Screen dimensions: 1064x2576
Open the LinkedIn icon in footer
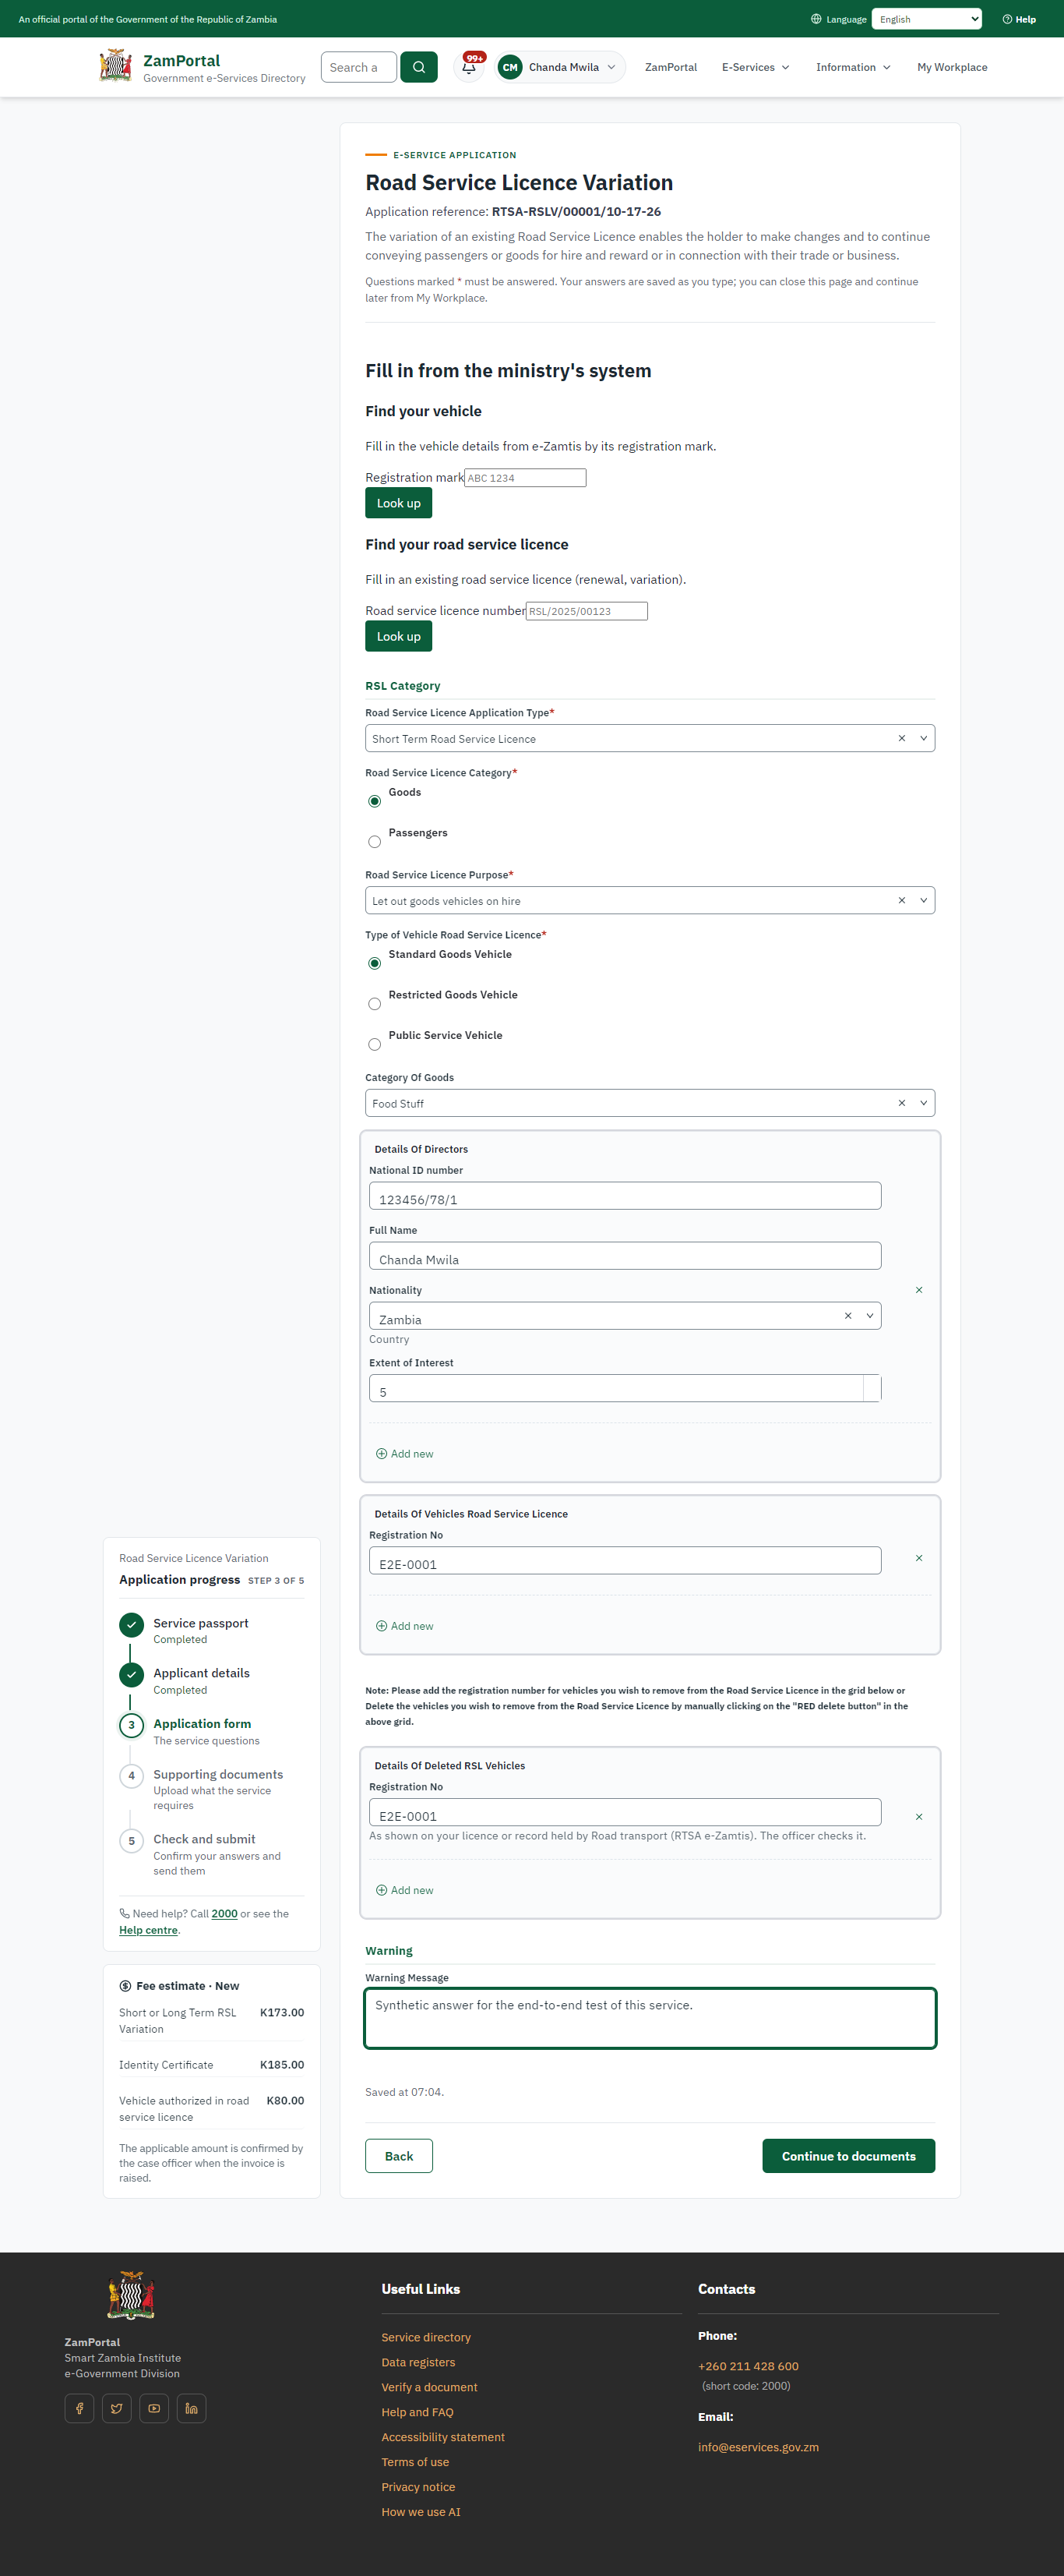tap(191, 2408)
